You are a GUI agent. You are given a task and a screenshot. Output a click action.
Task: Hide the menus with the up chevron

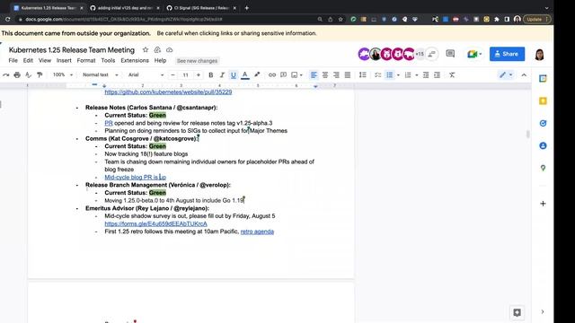click(x=524, y=74)
